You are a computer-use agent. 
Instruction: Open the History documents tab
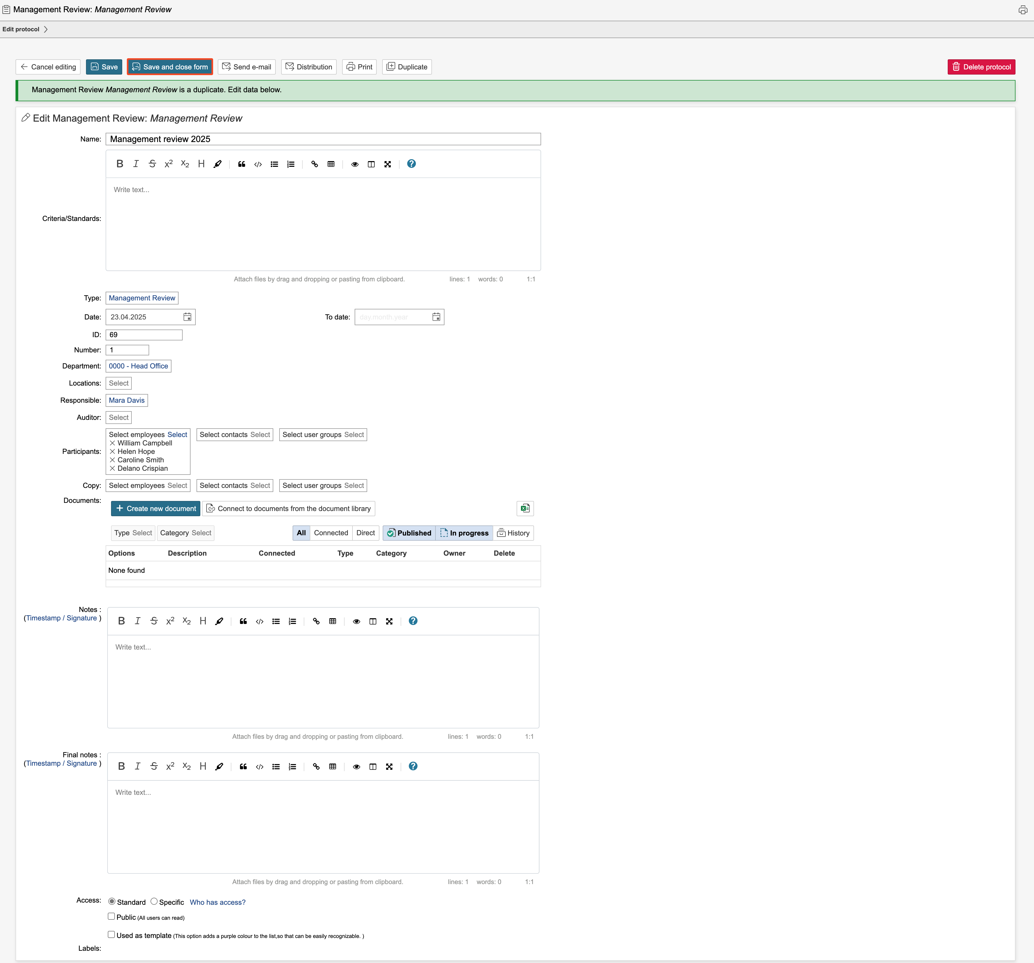tap(513, 533)
